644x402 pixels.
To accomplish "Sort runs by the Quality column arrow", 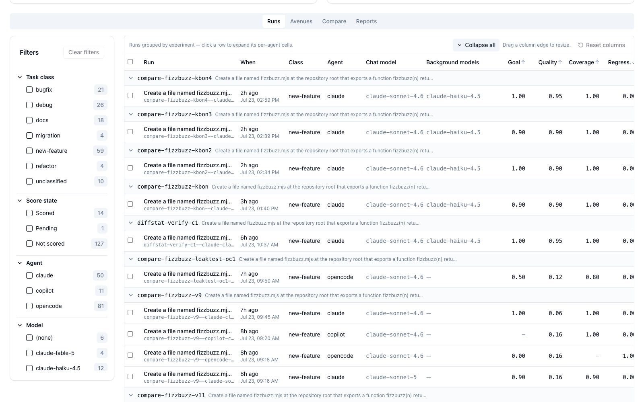I will pos(560,62).
